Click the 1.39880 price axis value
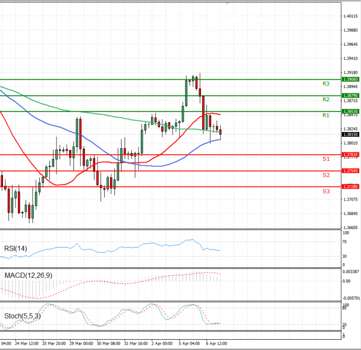Screen dimensions: 361x350 pos(350,31)
